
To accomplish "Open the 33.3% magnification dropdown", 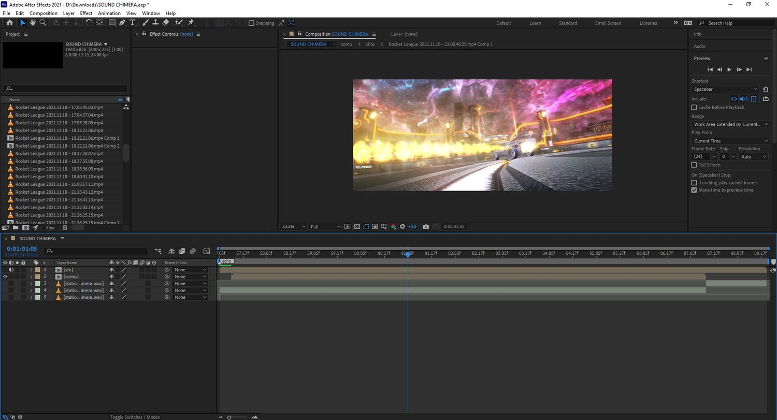I will (293, 227).
